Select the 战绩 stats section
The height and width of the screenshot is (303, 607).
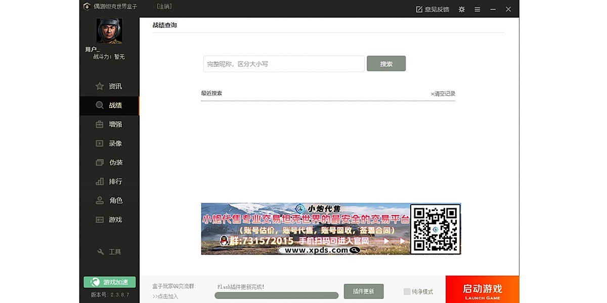[109, 105]
